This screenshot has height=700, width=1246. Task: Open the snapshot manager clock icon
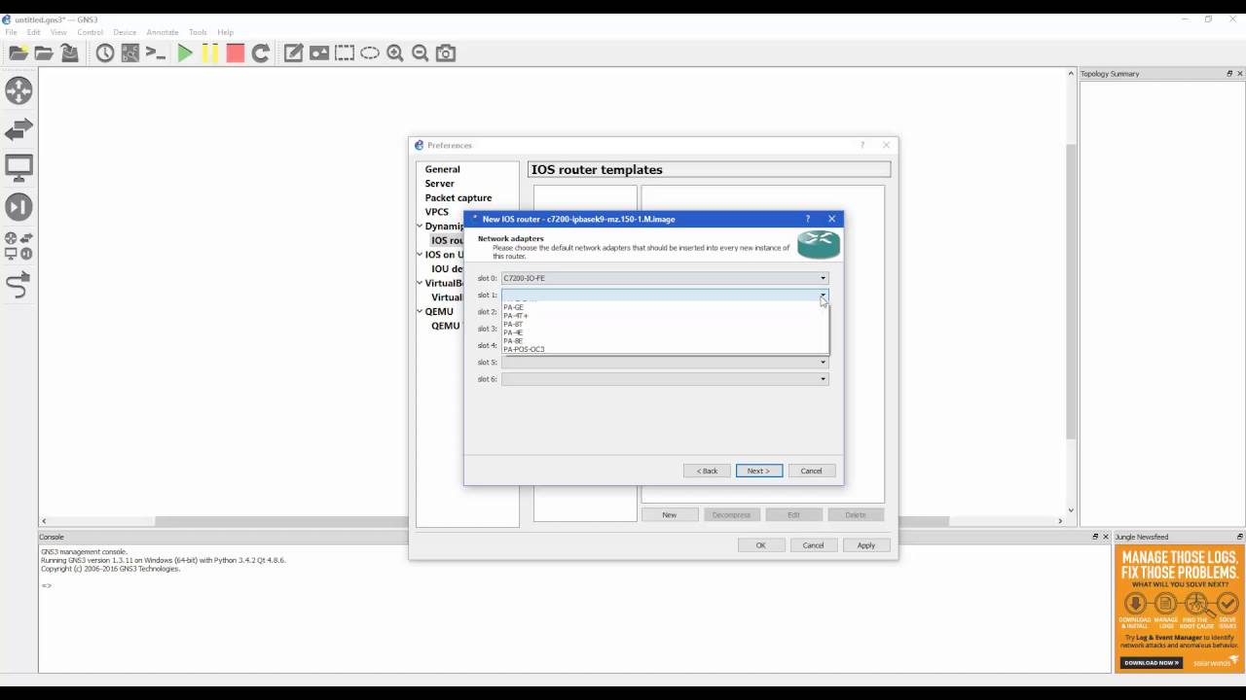point(105,53)
